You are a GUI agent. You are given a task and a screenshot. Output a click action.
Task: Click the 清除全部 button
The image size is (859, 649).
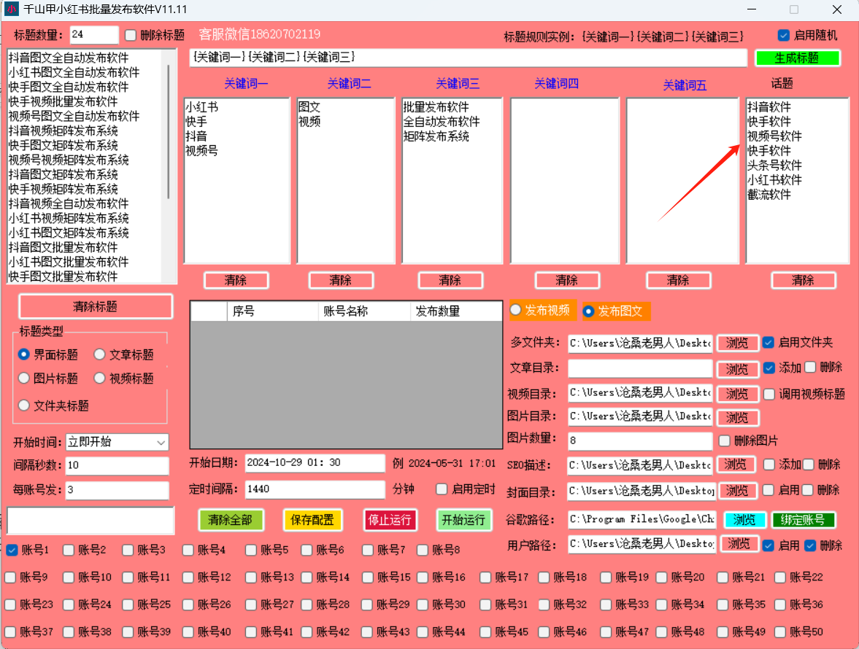point(231,520)
